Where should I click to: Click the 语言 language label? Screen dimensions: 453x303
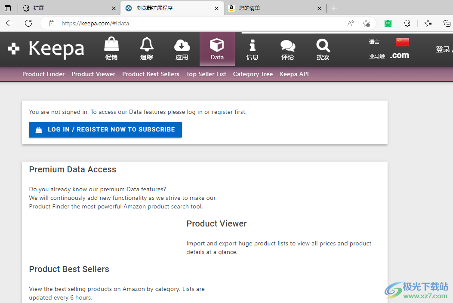click(x=374, y=42)
